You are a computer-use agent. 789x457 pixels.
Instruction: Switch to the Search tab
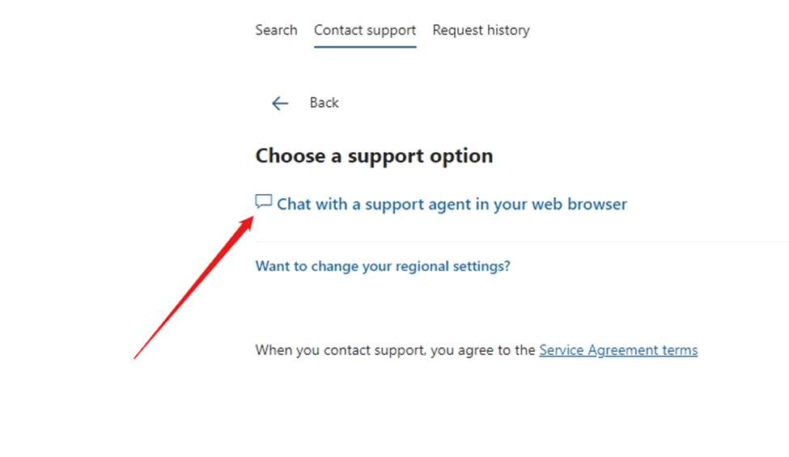276,30
